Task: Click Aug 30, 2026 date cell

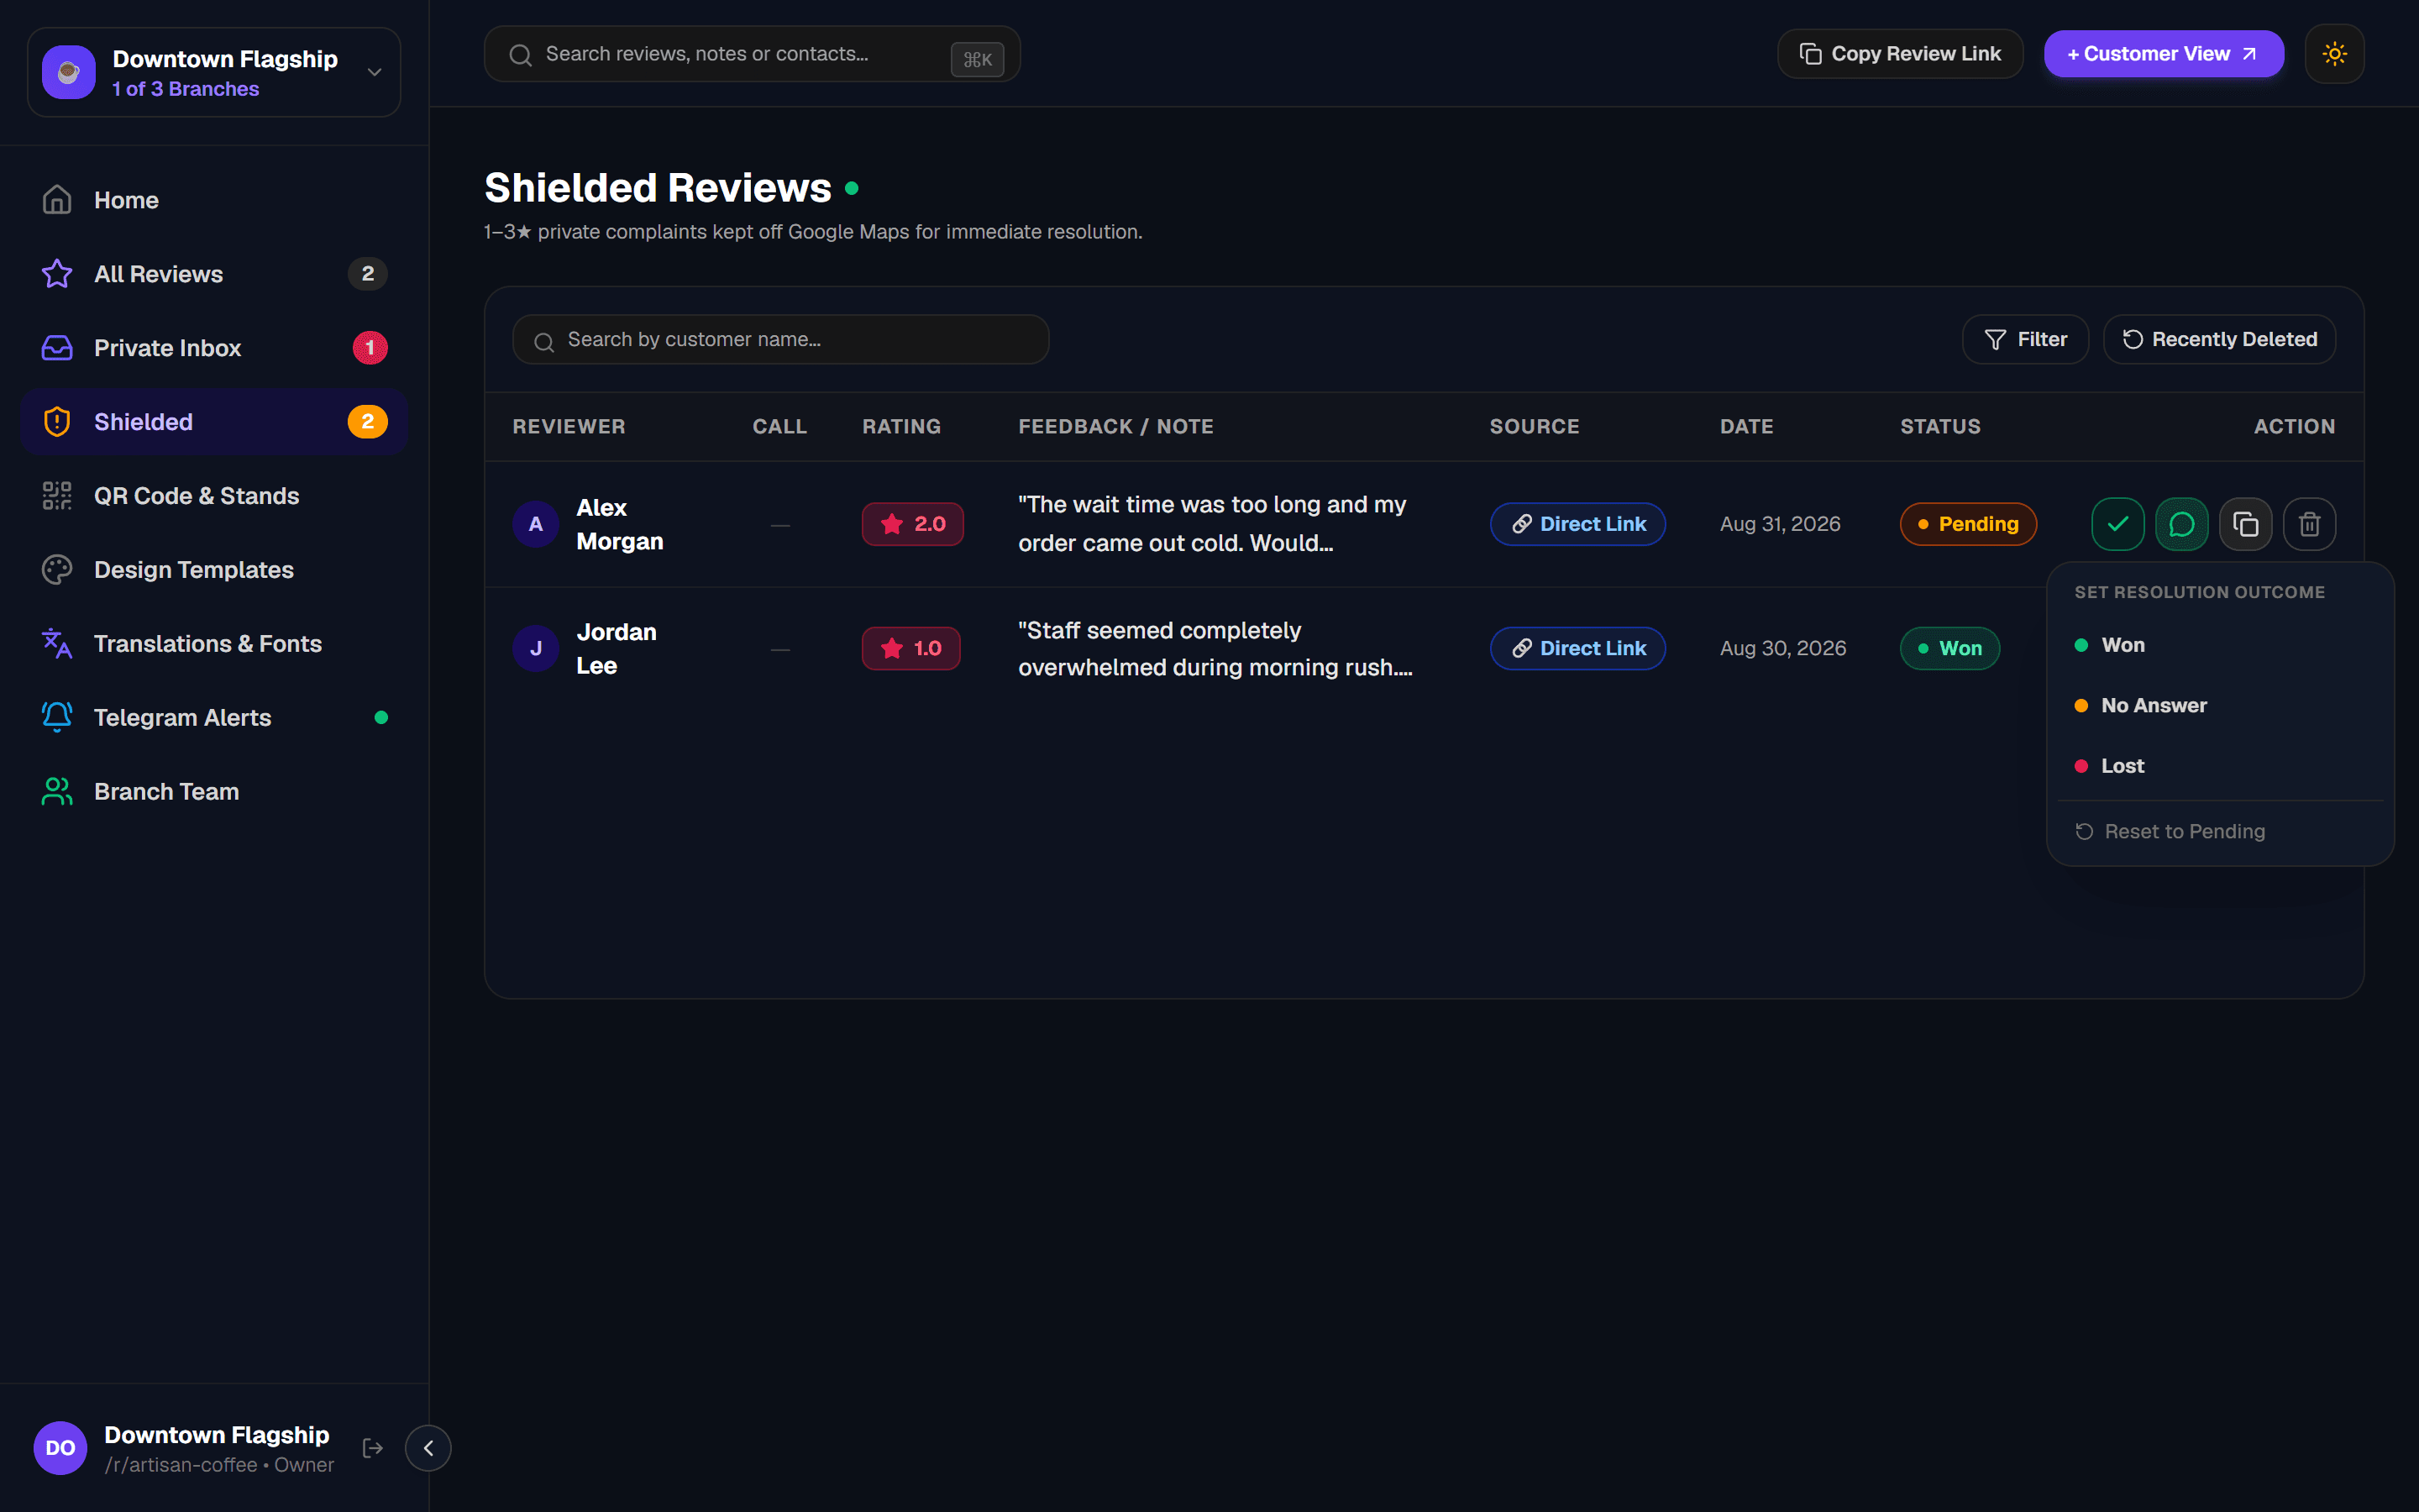Action: tap(1782, 649)
